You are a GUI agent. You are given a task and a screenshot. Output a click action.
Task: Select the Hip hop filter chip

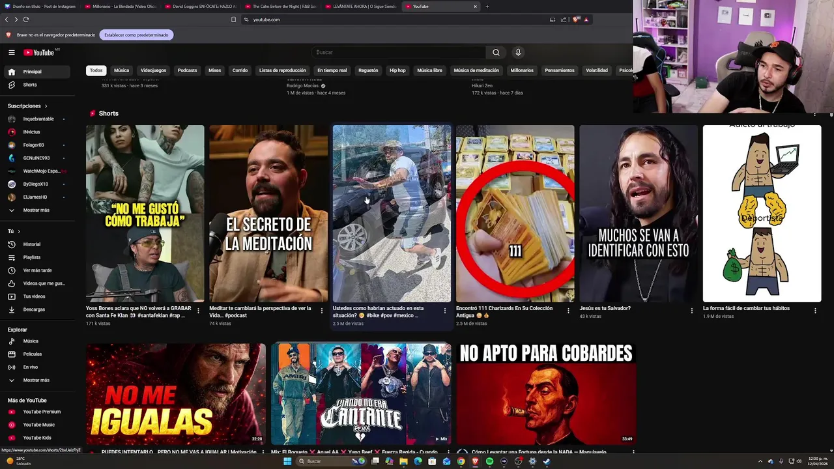coord(397,70)
